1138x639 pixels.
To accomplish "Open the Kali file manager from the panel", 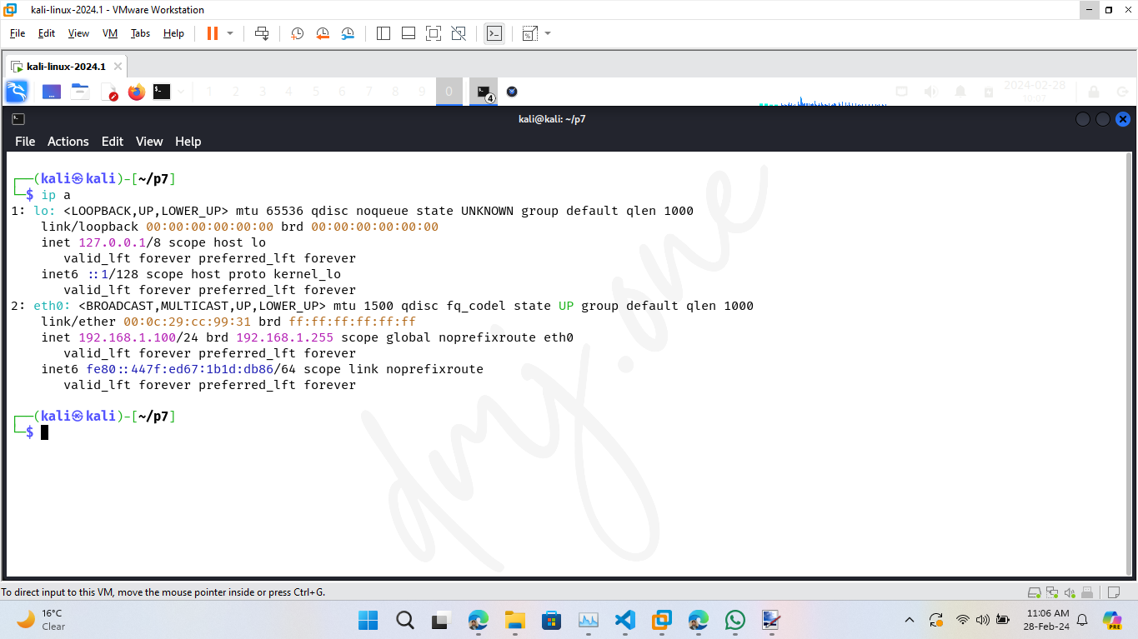I will point(80,92).
